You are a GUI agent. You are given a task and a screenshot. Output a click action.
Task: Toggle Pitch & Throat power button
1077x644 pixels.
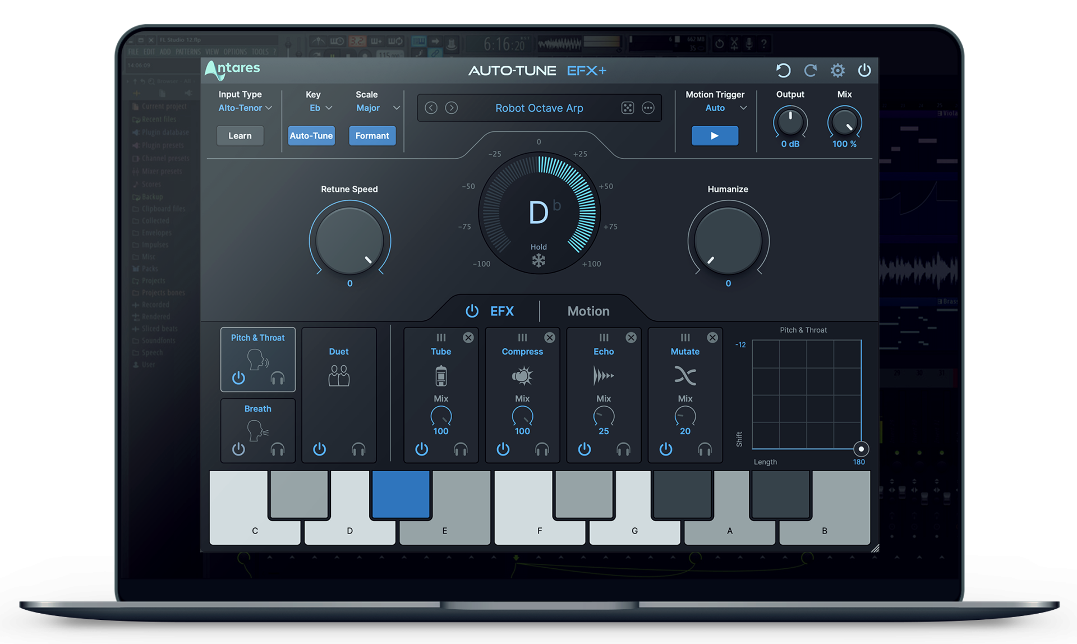238,378
